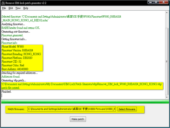Viewport: 170px width, 128px height.
Task: Click the log scrollbar down arrow
Action: 167,97
